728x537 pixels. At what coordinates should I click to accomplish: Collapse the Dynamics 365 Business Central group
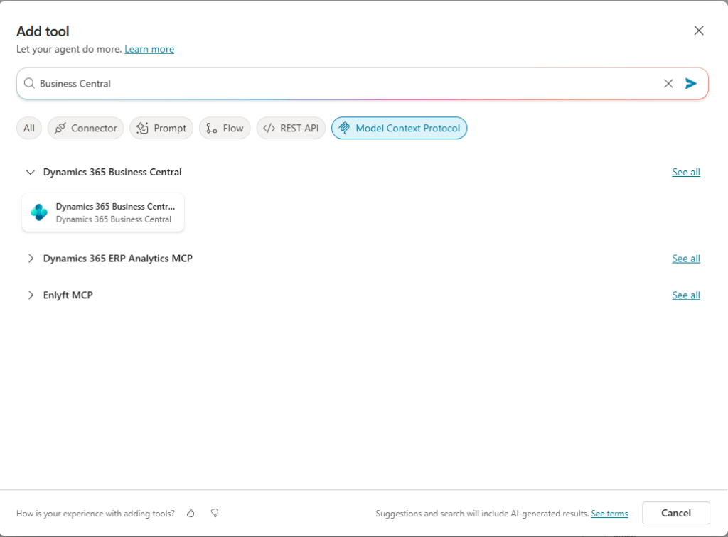pos(31,173)
